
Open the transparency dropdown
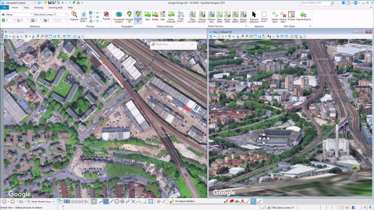pos(49,20)
